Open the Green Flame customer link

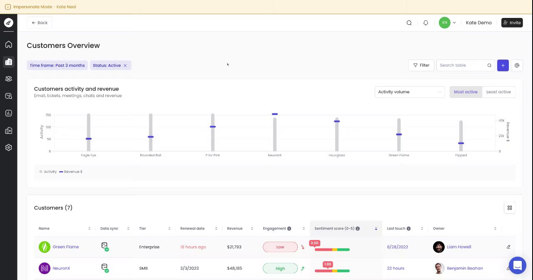point(65,247)
